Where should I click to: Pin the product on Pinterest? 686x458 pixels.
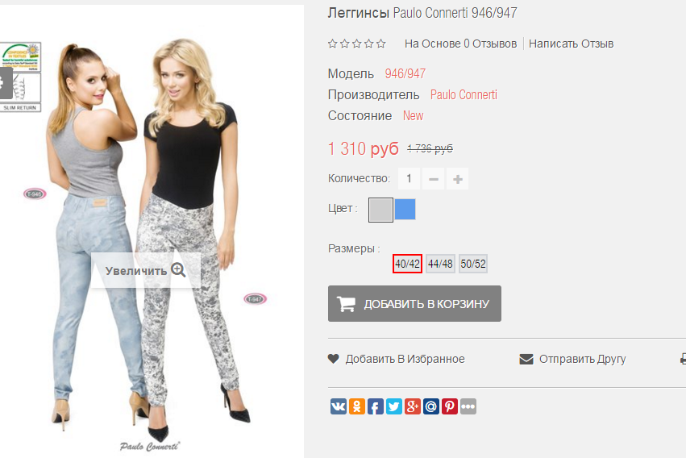[x=450, y=406]
